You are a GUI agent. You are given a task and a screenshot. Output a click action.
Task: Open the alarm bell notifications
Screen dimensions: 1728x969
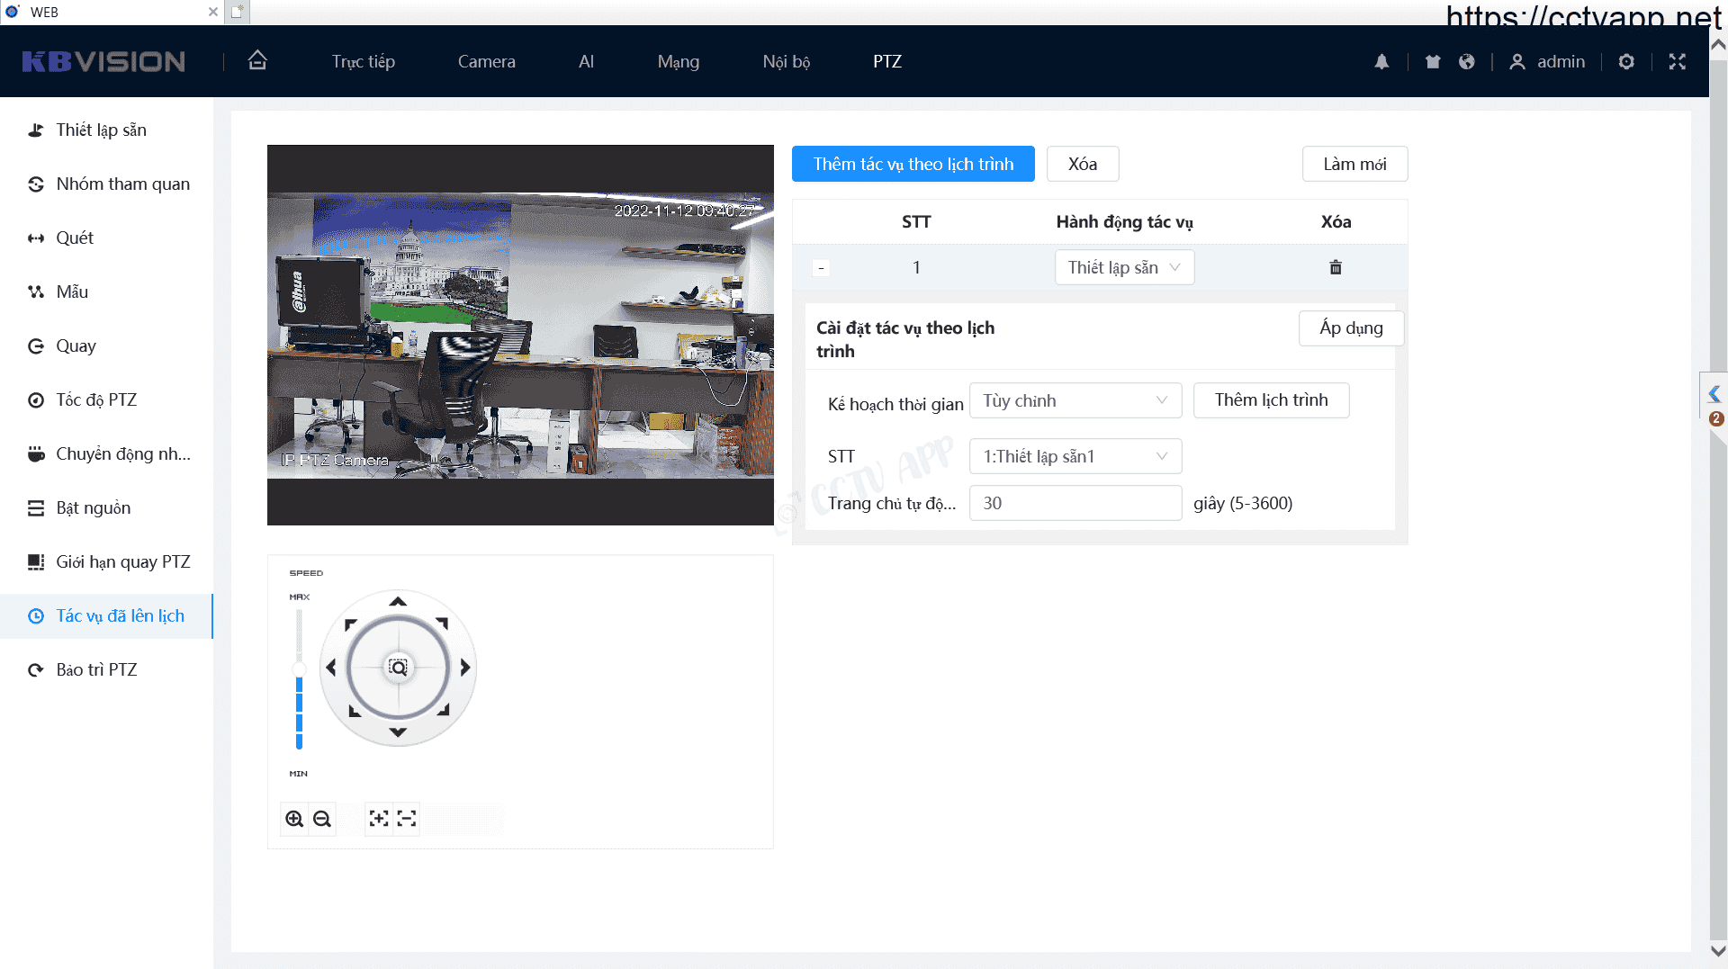coord(1381,61)
